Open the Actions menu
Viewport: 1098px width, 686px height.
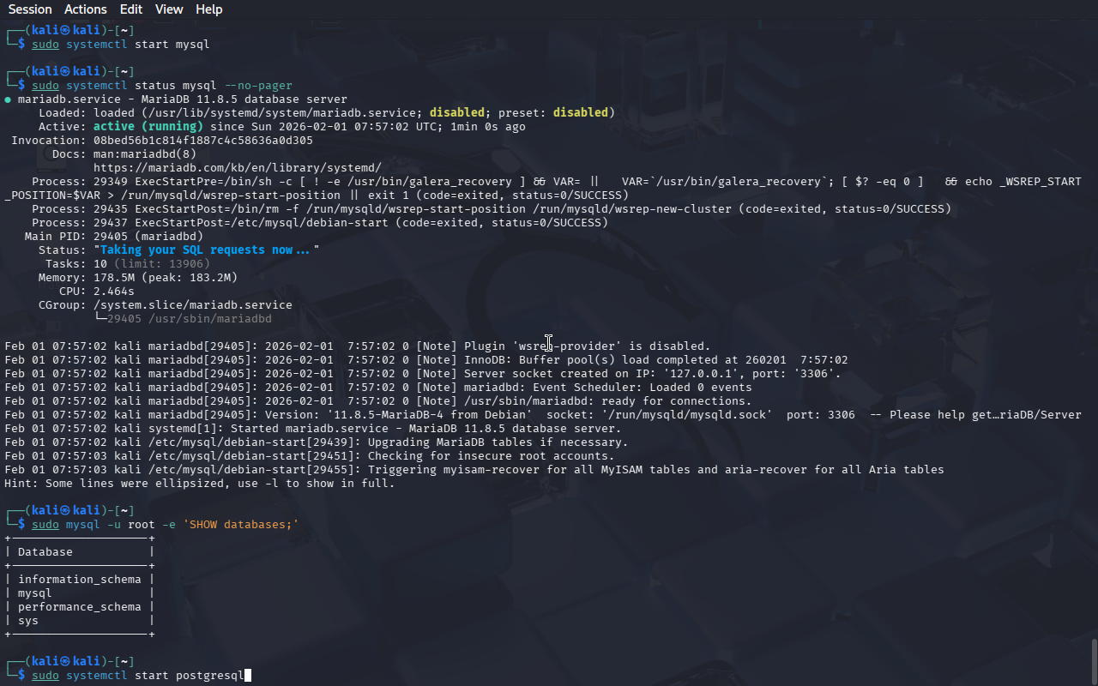pos(86,9)
